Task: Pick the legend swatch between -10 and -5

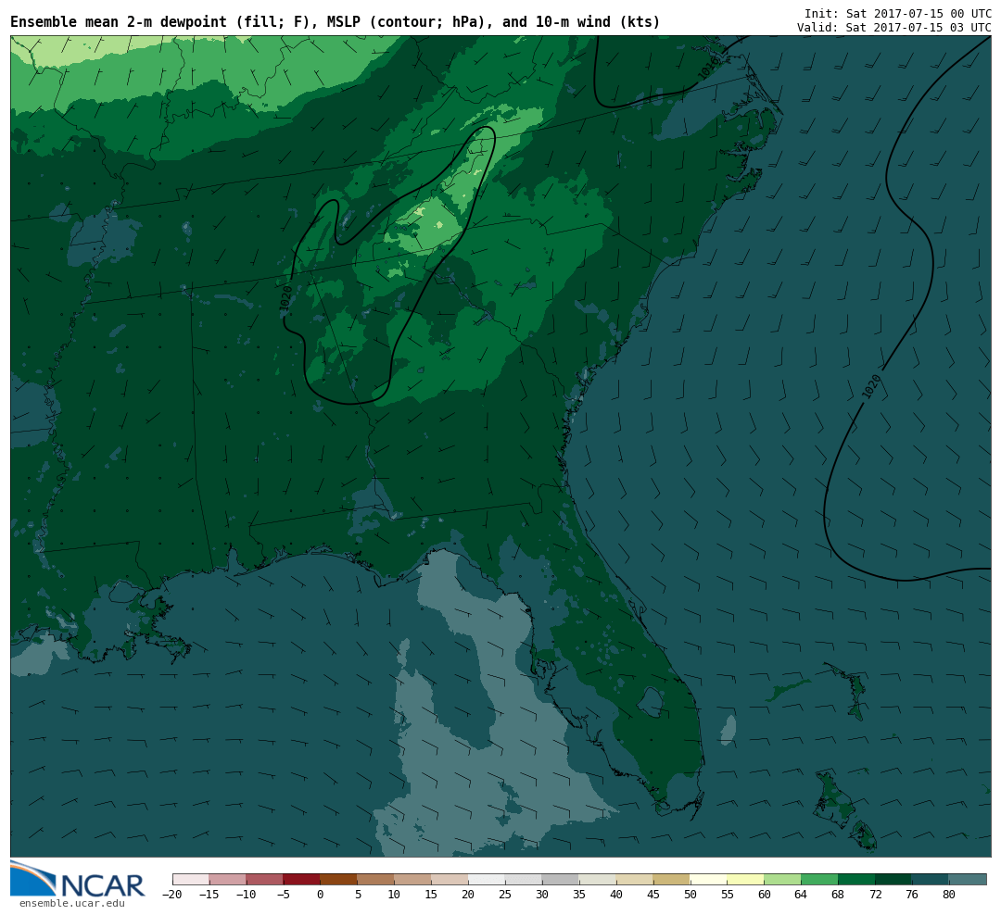Action: pyautogui.click(x=265, y=879)
